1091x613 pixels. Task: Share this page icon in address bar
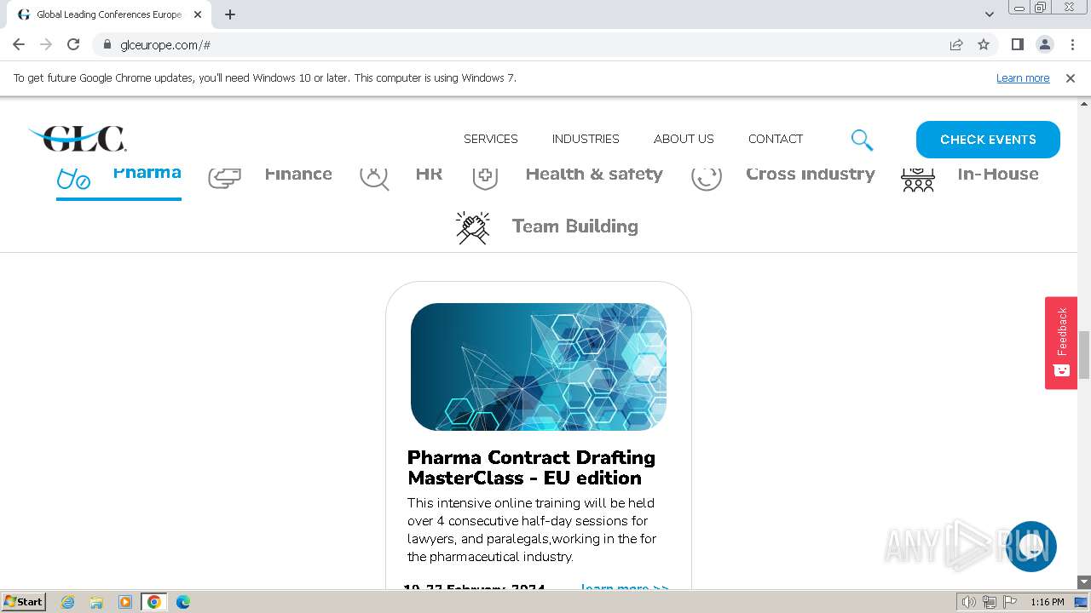(x=956, y=44)
